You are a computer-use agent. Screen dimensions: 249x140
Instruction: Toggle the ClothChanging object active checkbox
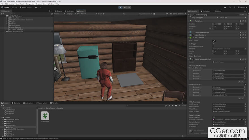click(194, 15)
